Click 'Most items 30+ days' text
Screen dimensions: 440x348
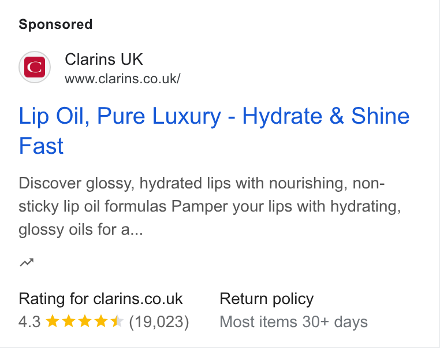pyautogui.click(x=293, y=322)
